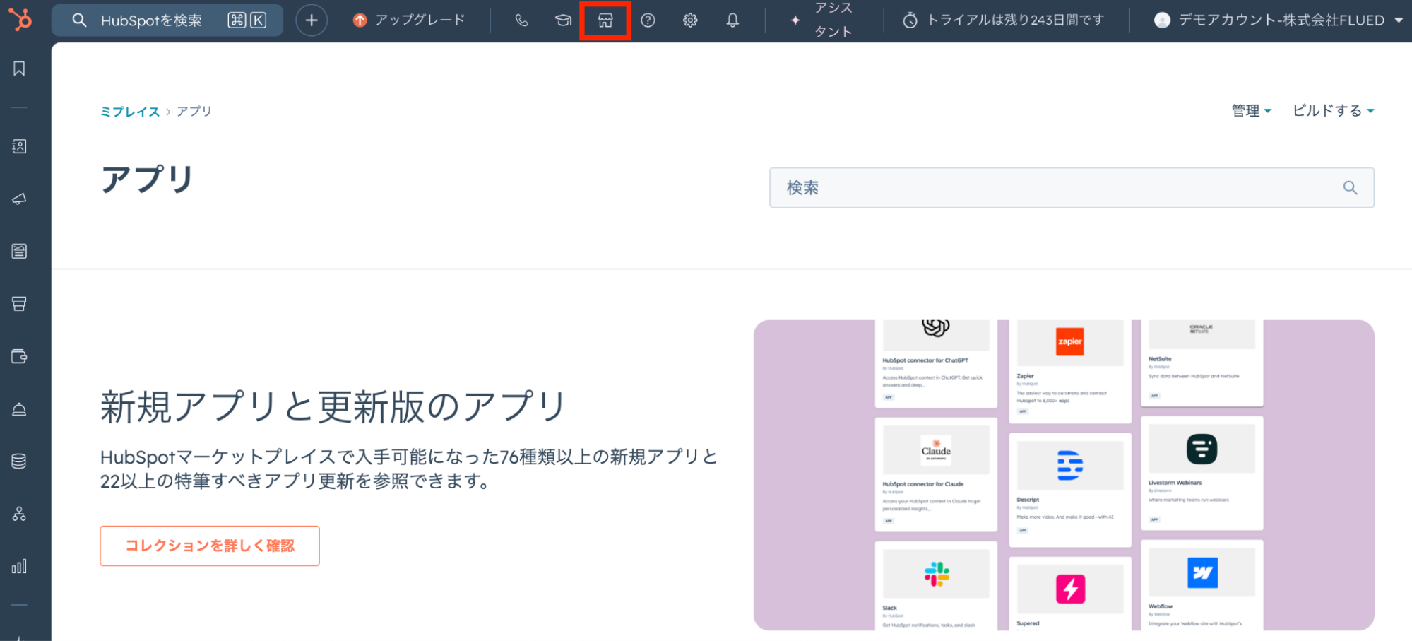Click the コレクションを詳しく確認 button
The width and height of the screenshot is (1412, 641).
click(x=210, y=546)
